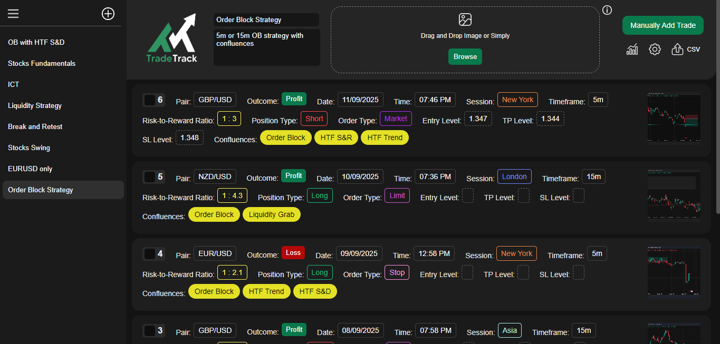Switch to the ICT strategy
This screenshot has height=344, width=720.
pyautogui.click(x=13, y=84)
